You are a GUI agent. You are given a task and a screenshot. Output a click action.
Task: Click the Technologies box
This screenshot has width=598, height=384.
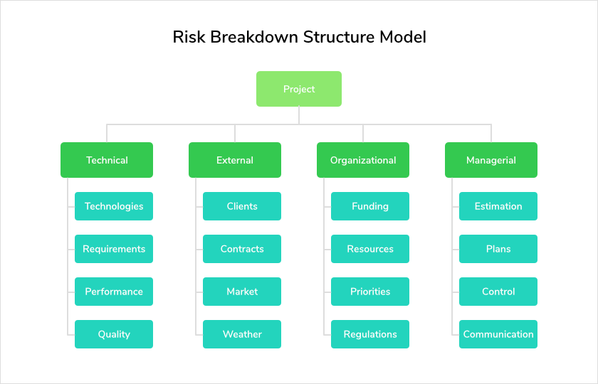click(x=114, y=206)
